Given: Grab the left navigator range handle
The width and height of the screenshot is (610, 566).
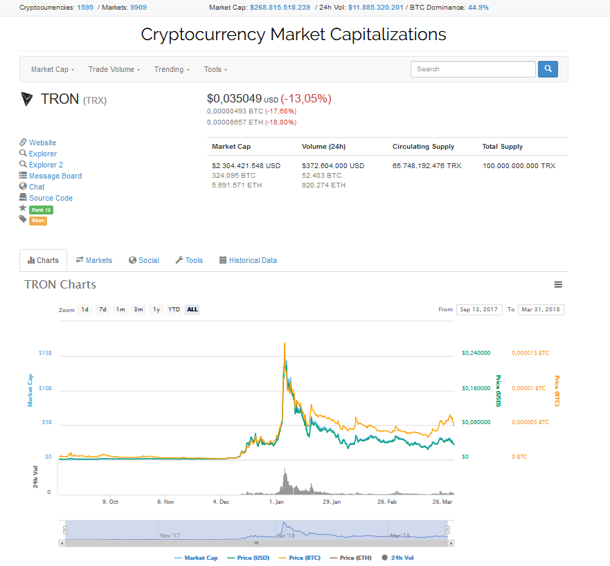Looking at the screenshot, I should coord(65,530).
